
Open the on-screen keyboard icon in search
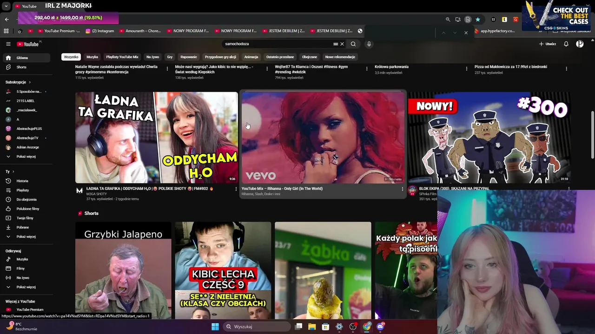click(x=336, y=44)
